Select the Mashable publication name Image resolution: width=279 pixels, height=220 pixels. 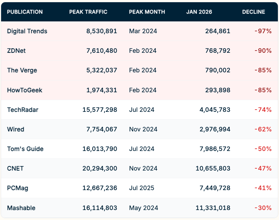pyautogui.click(x=21, y=208)
